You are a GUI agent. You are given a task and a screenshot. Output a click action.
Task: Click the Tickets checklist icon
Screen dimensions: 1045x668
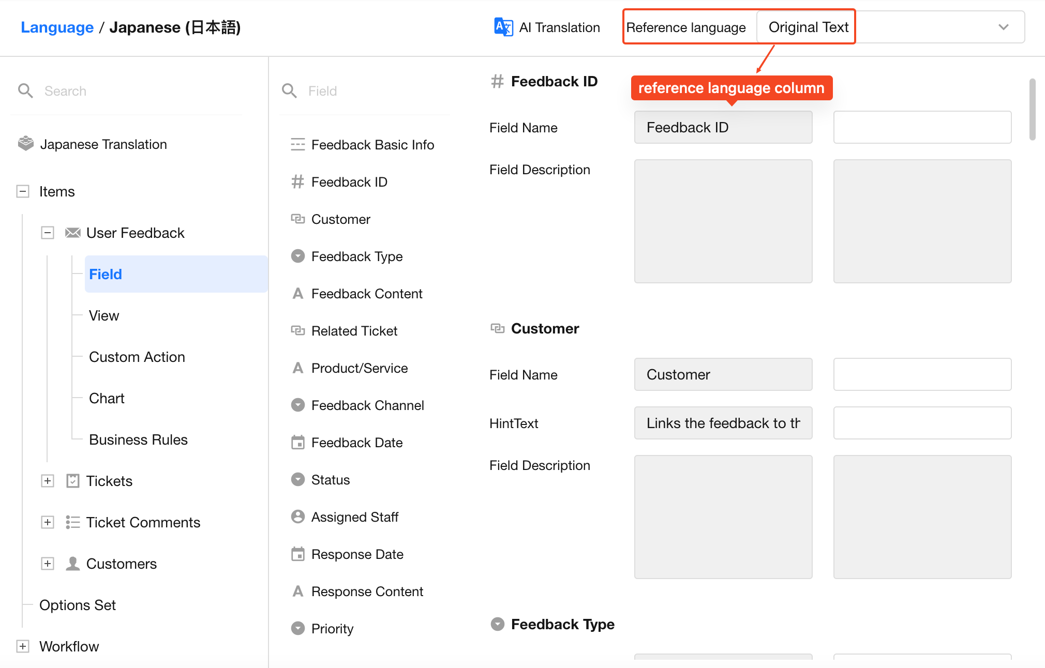click(x=72, y=481)
